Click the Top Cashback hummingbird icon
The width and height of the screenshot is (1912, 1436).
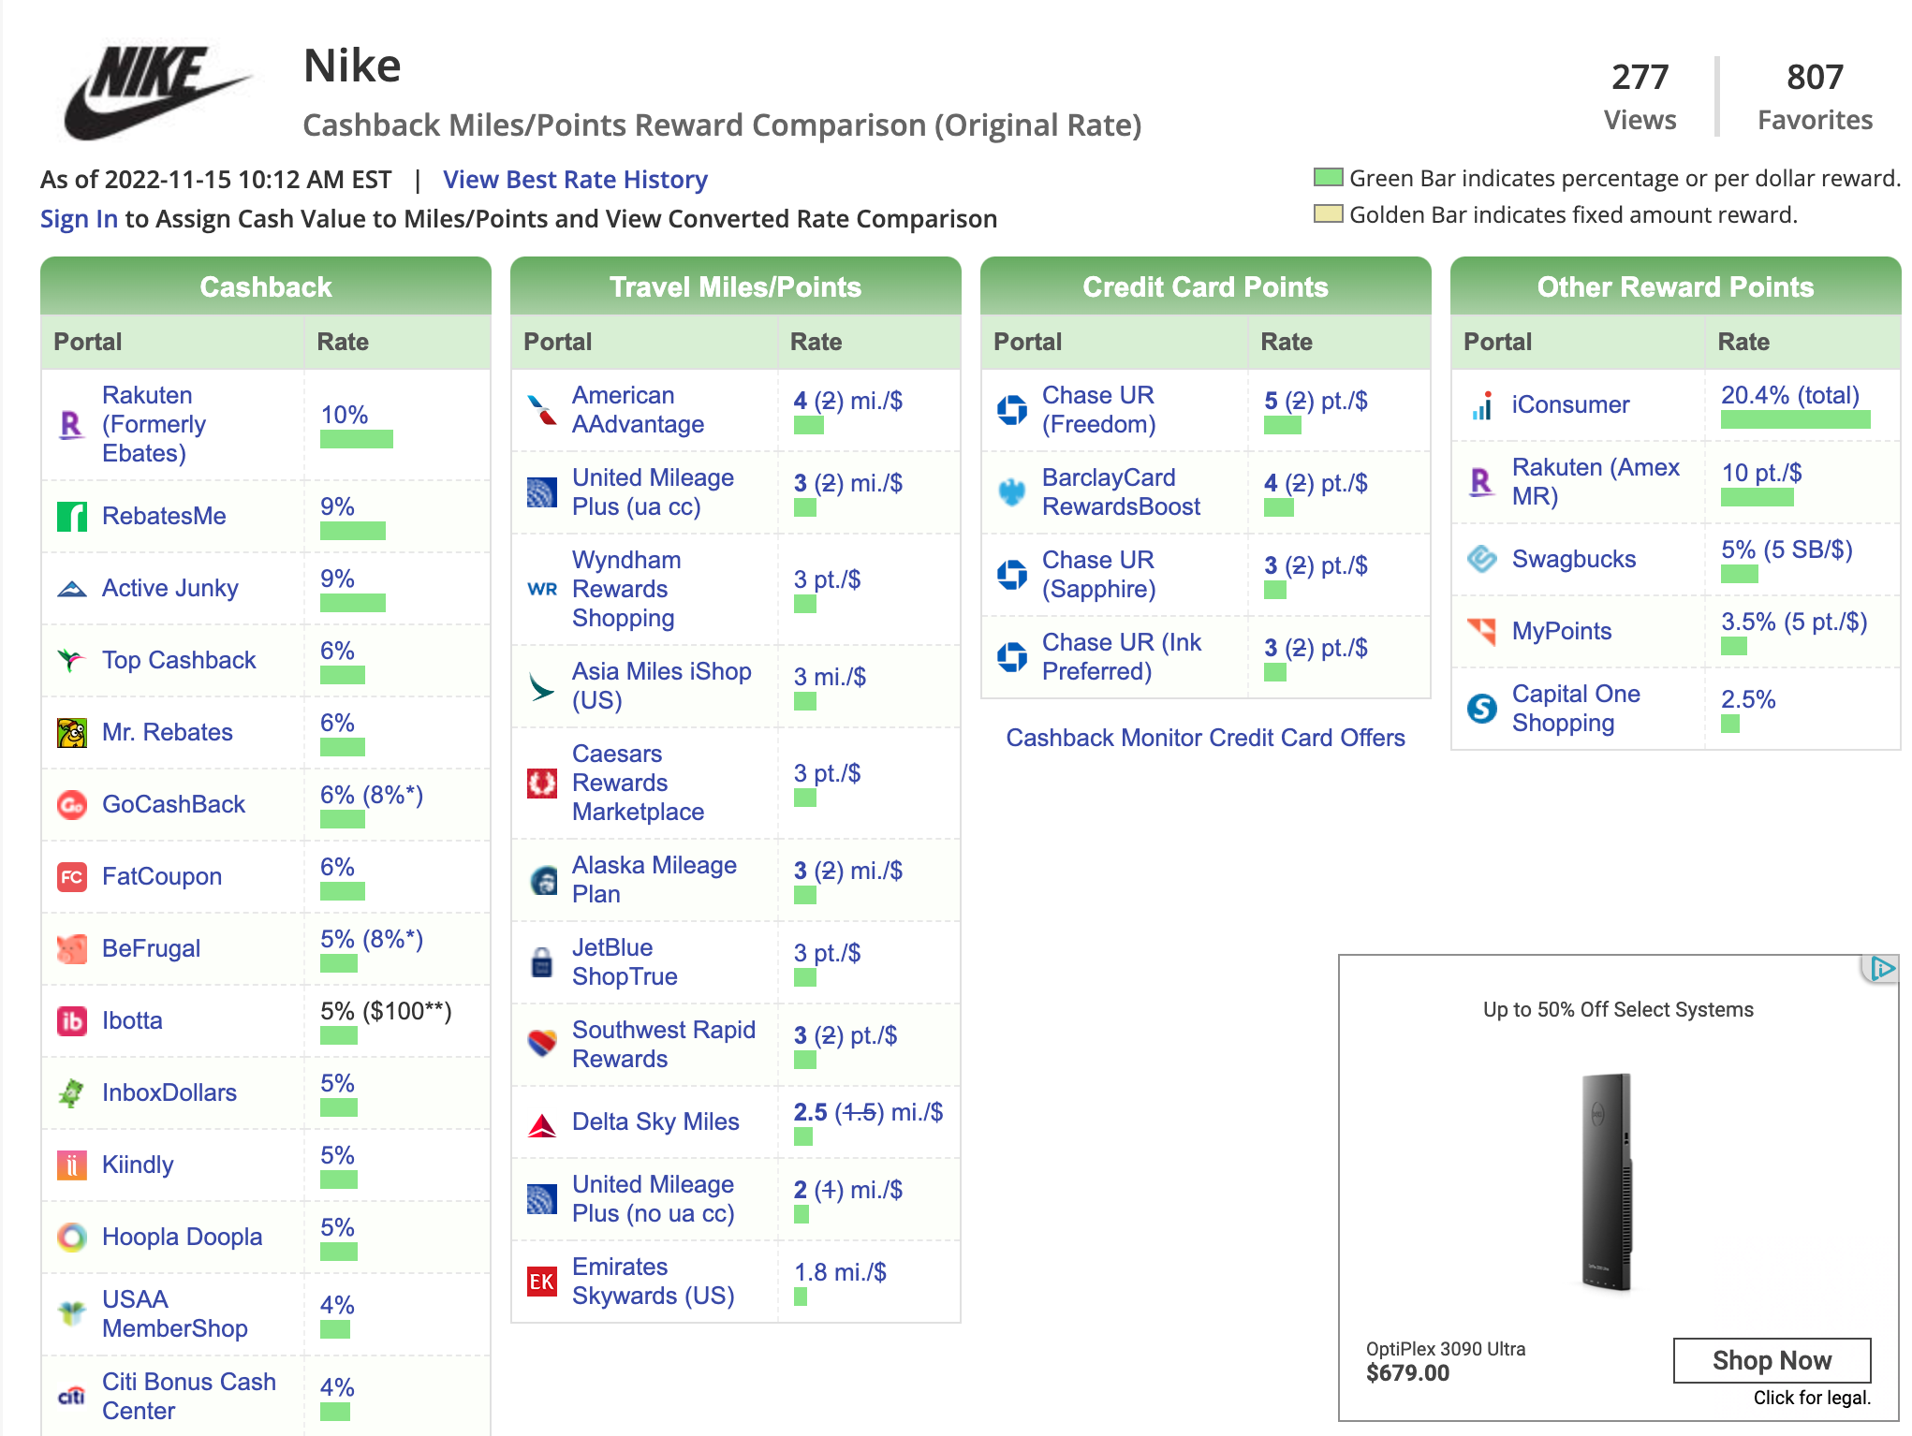pyautogui.click(x=71, y=660)
